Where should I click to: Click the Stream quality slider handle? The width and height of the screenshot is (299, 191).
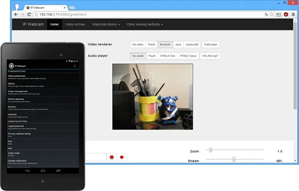pos(234,159)
